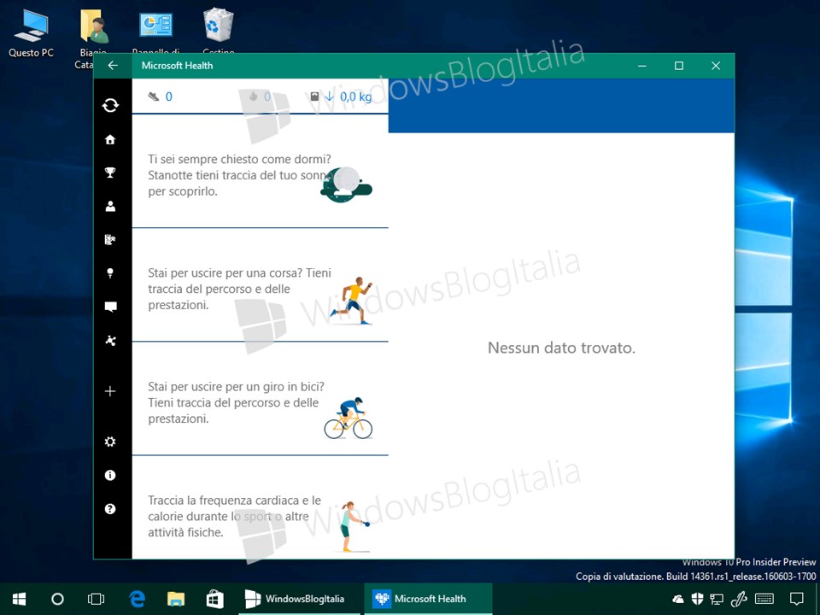Screen dimensions: 820x615
Task: Maximize the Microsoft Health window
Action: tap(679, 66)
